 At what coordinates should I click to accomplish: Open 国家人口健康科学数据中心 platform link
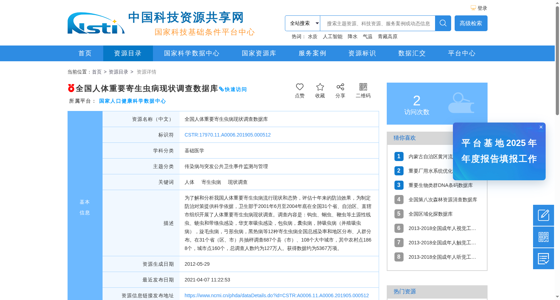click(x=132, y=101)
